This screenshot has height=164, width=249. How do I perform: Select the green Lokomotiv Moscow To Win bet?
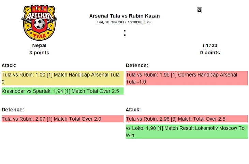pyautogui.click(x=187, y=132)
